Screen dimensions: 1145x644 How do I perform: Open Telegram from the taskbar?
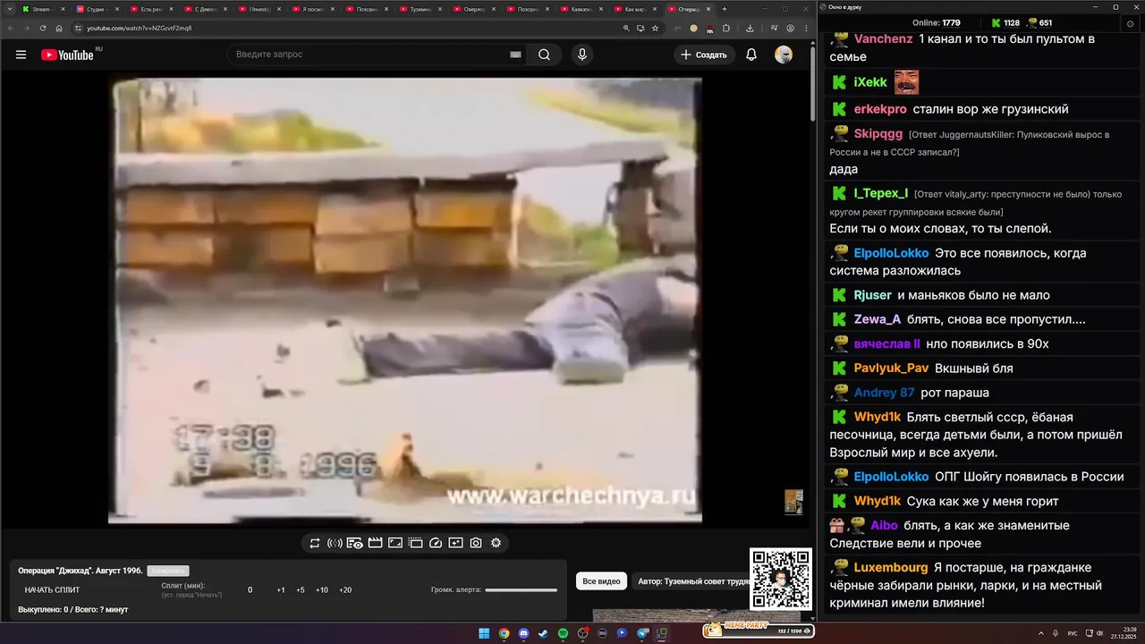(641, 633)
